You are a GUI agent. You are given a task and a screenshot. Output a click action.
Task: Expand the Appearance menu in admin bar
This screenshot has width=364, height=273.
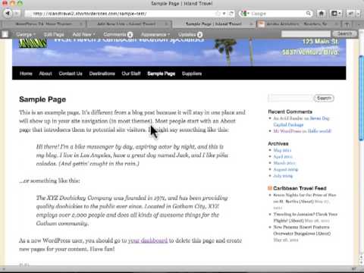[155, 34]
